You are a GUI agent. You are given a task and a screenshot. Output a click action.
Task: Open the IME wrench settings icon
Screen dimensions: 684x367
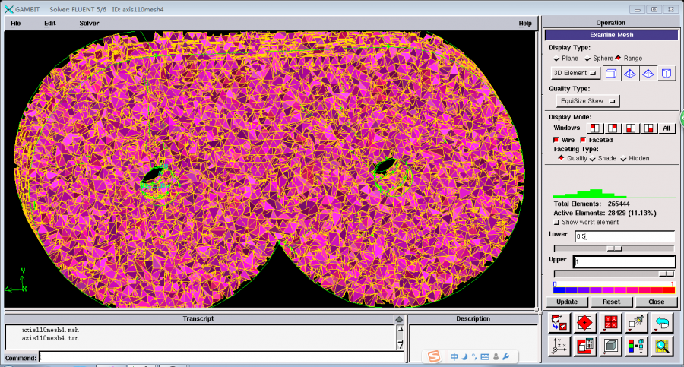click(x=506, y=357)
